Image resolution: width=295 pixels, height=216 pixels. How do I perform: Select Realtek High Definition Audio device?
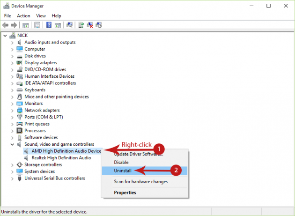pos(61,158)
